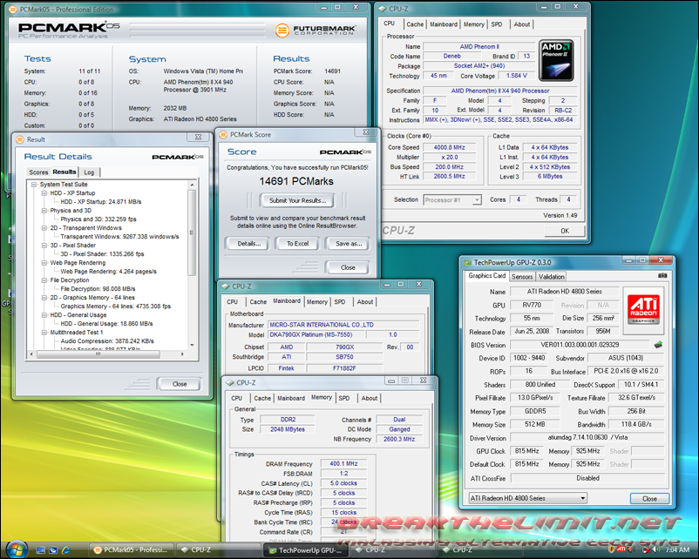699x559 pixels.
Task: Collapse the System Test Suite tree node
Action: pos(34,185)
